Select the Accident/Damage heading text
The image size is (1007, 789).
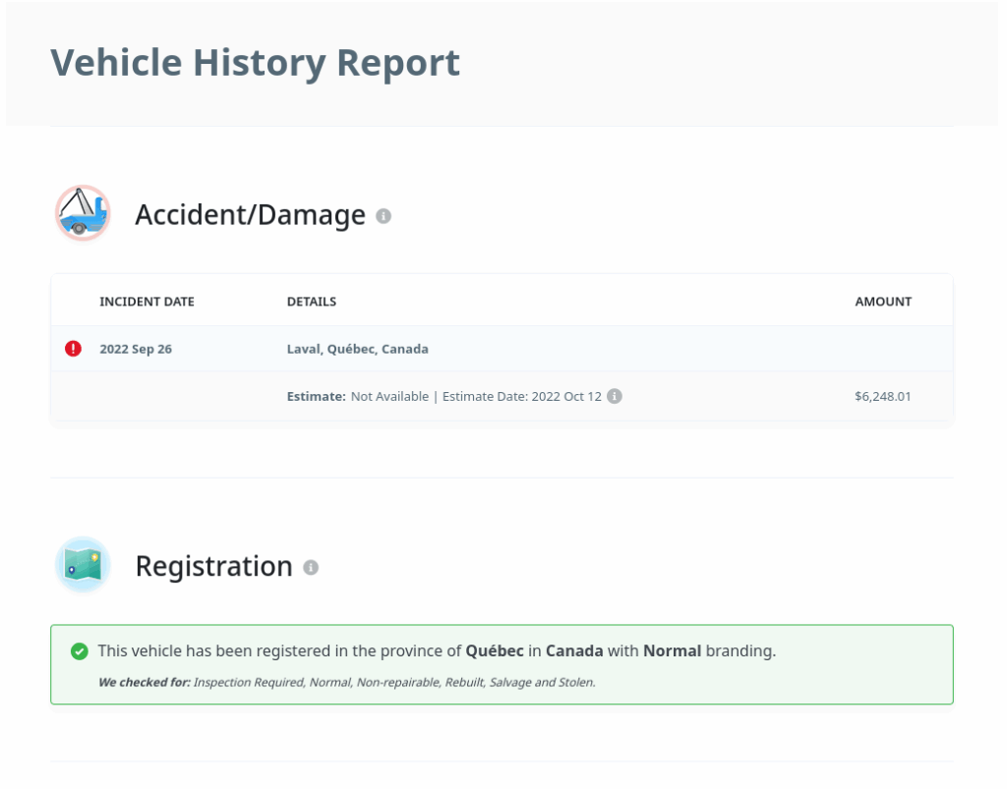click(250, 215)
